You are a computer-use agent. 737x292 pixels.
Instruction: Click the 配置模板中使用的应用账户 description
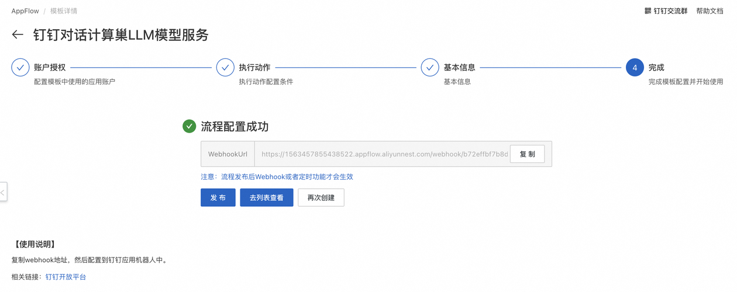tap(74, 82)
